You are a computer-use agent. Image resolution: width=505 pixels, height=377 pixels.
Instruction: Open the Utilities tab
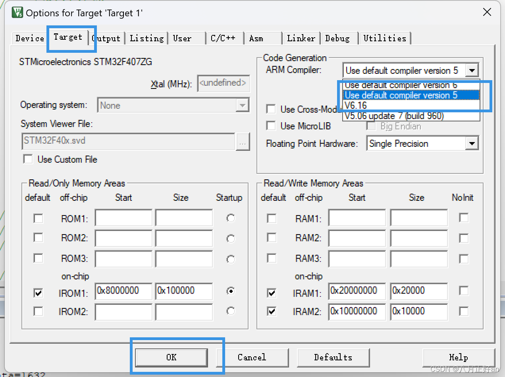385,38
